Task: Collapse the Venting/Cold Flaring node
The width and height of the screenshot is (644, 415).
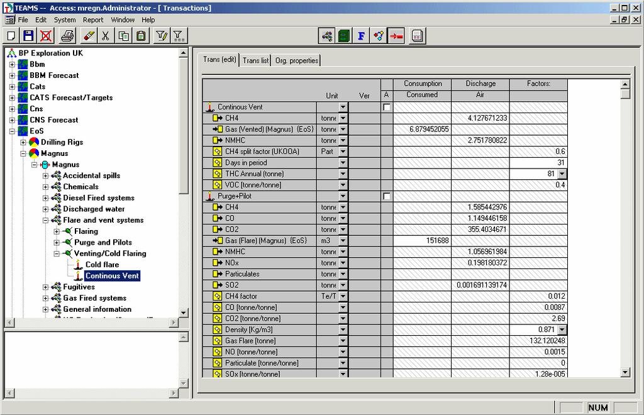Action: click(x=57, y=253)
